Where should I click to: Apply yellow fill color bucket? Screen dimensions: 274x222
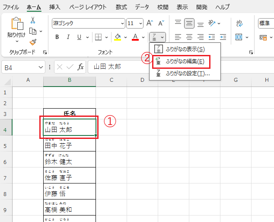pos(118,37)
